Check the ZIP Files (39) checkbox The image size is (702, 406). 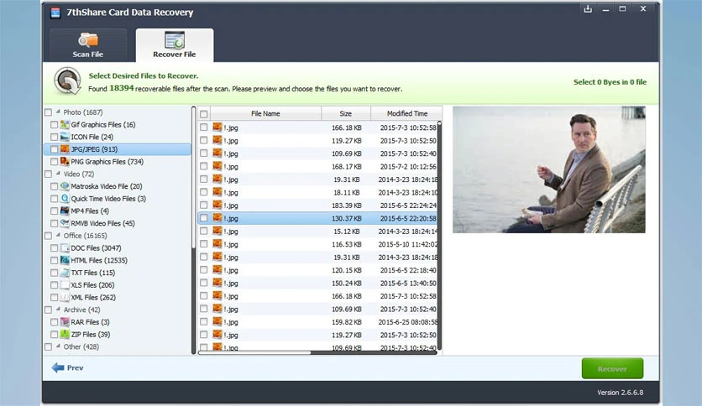[55, 335]
